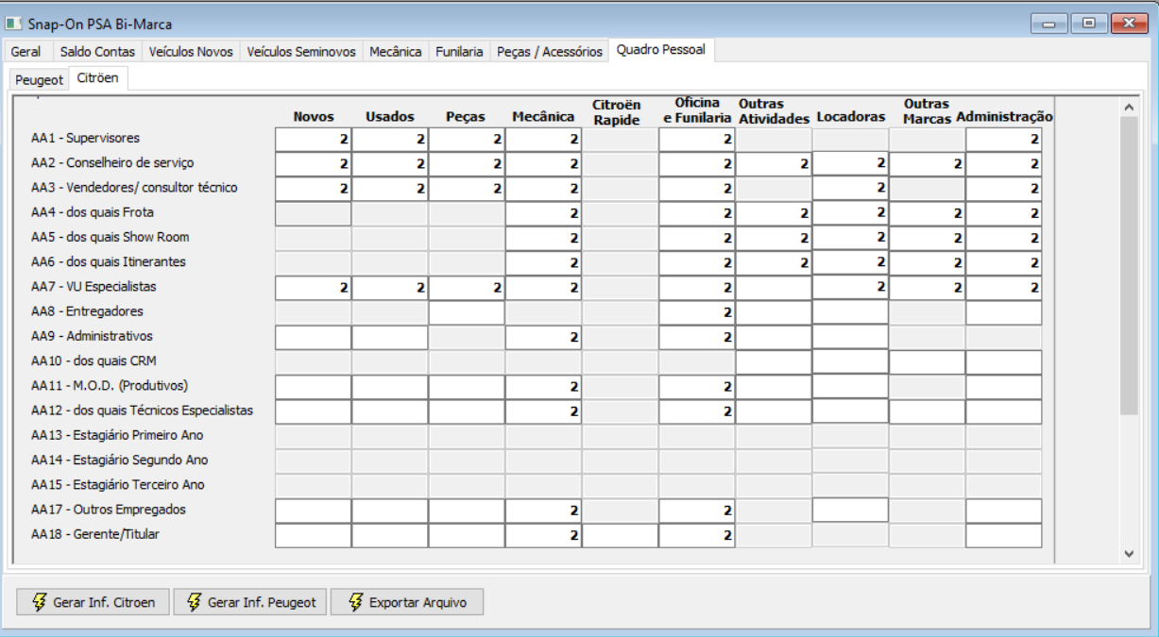The image size is (1159, 637).
Task: Edit AA4 Frota Outras Atividades field
Action: pyautogui.click(x=774, y=213)
